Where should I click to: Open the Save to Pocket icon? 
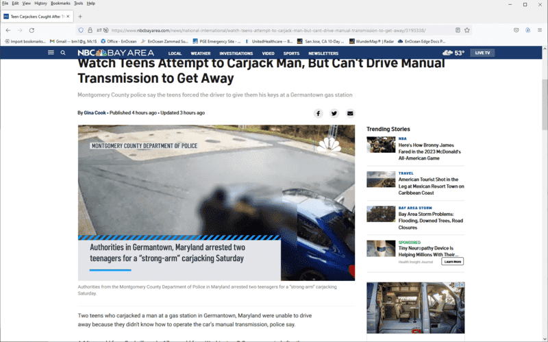point(516,30)
